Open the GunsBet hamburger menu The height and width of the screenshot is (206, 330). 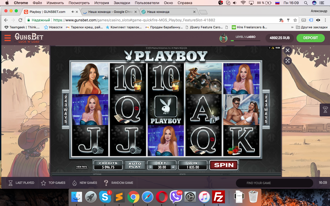coord(7,38)
